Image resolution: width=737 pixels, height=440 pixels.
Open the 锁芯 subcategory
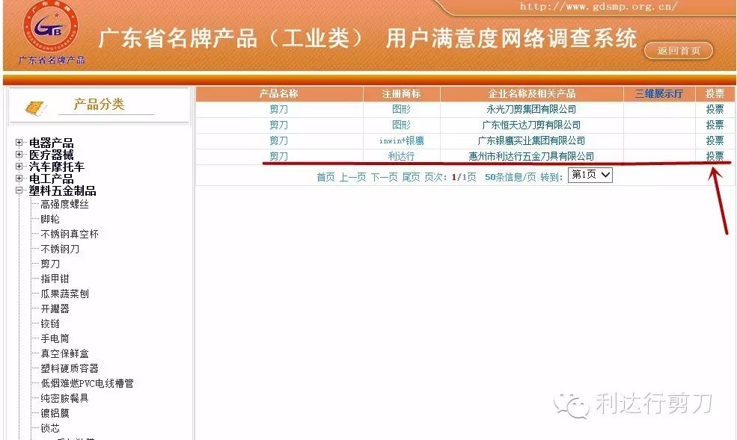(x=50, y=428)
